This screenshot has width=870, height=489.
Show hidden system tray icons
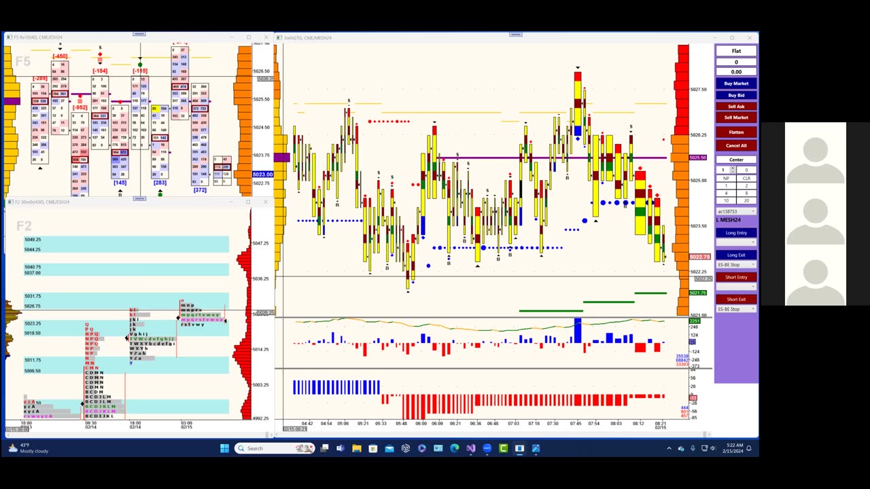(x=669, y=448)
